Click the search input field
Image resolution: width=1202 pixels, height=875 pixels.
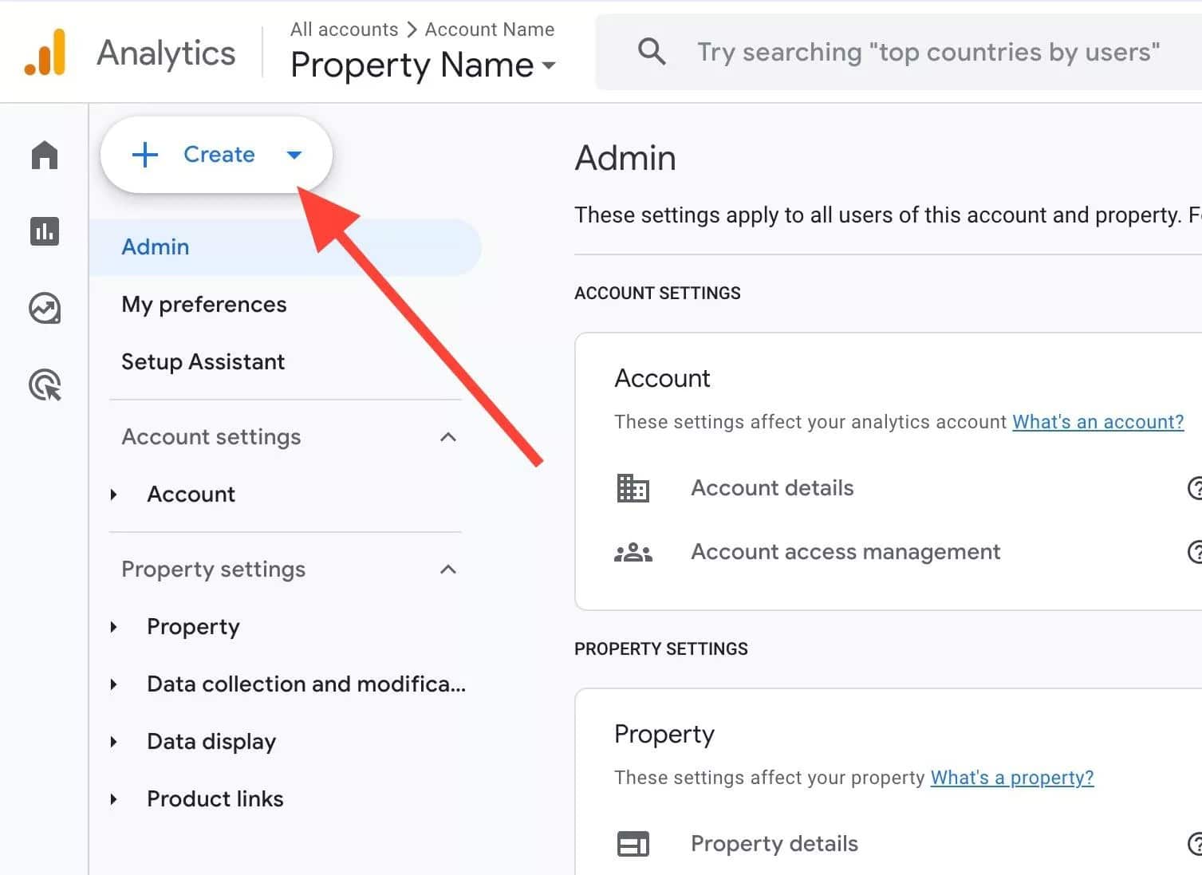tap(925, 53)
